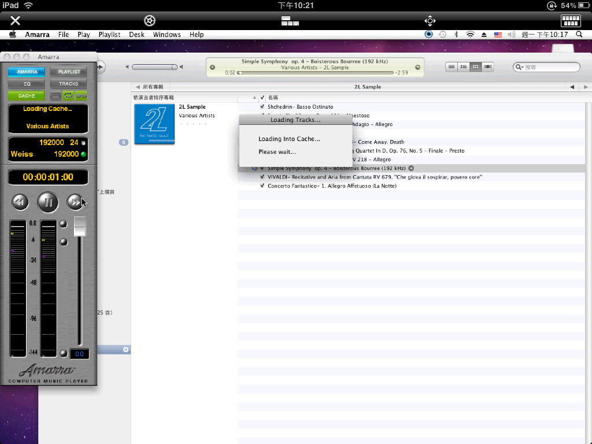Open the Windows menu
This screenshot has width=592, height=444.
167,34
